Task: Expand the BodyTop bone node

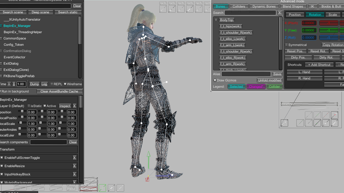Action: click(216, 20)
